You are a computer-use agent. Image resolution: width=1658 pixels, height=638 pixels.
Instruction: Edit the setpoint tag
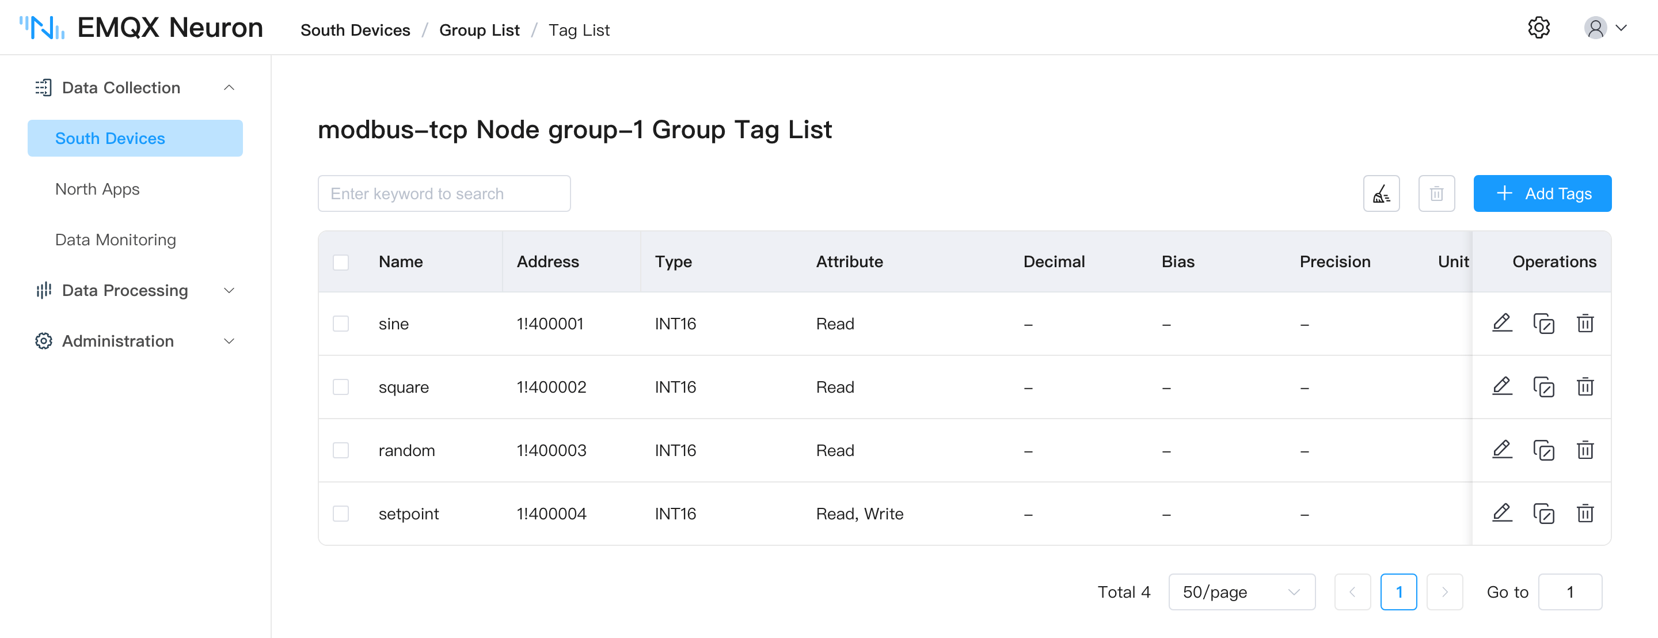[1502, 513]
